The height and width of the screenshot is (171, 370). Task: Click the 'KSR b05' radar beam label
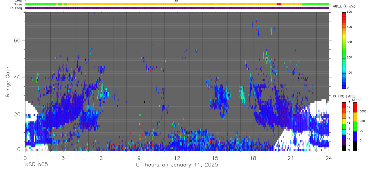pyautogui.click(x=36, y=165)
